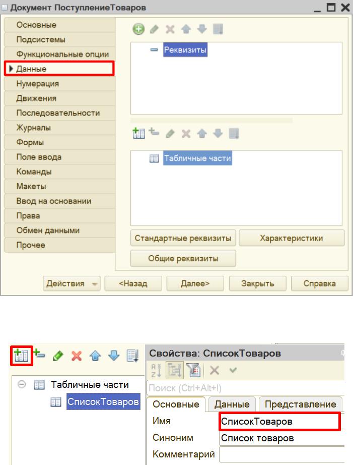353x465 pixels.
Task: Open the Движения section
Action: click(60, 98)
